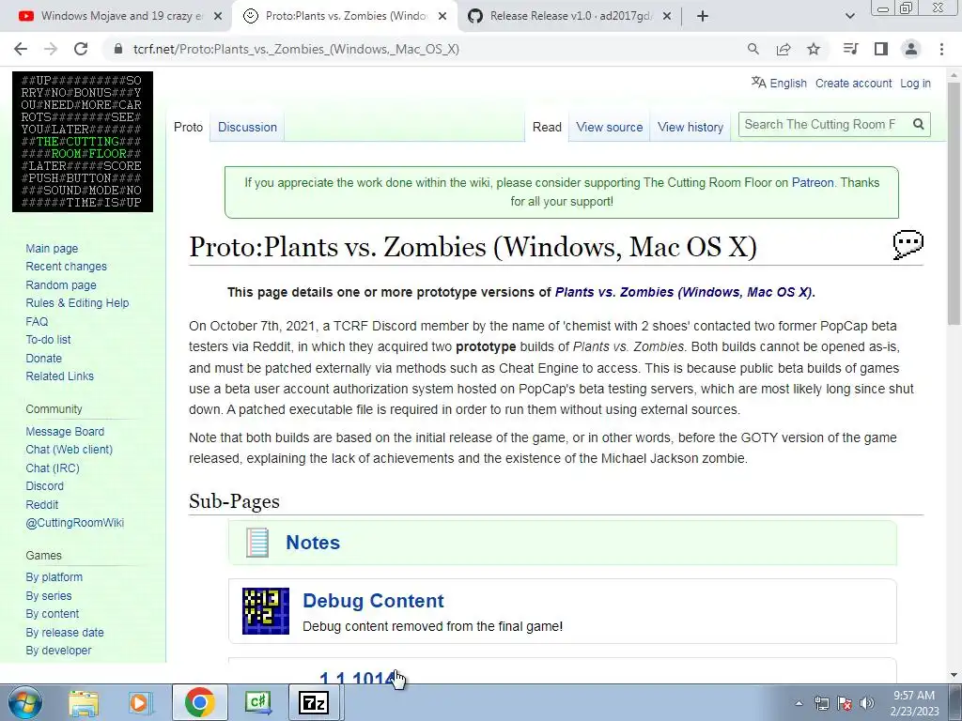Image resolution: width=962 pixels, height=721 pixels.
Task: Browse games By release date
Action: coord(65,632)
